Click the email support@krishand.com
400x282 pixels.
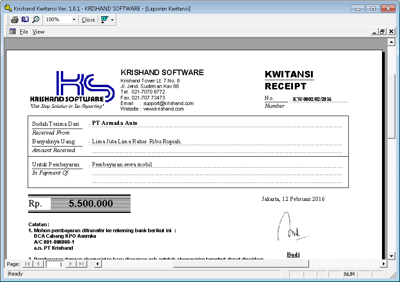click(168, 103)
